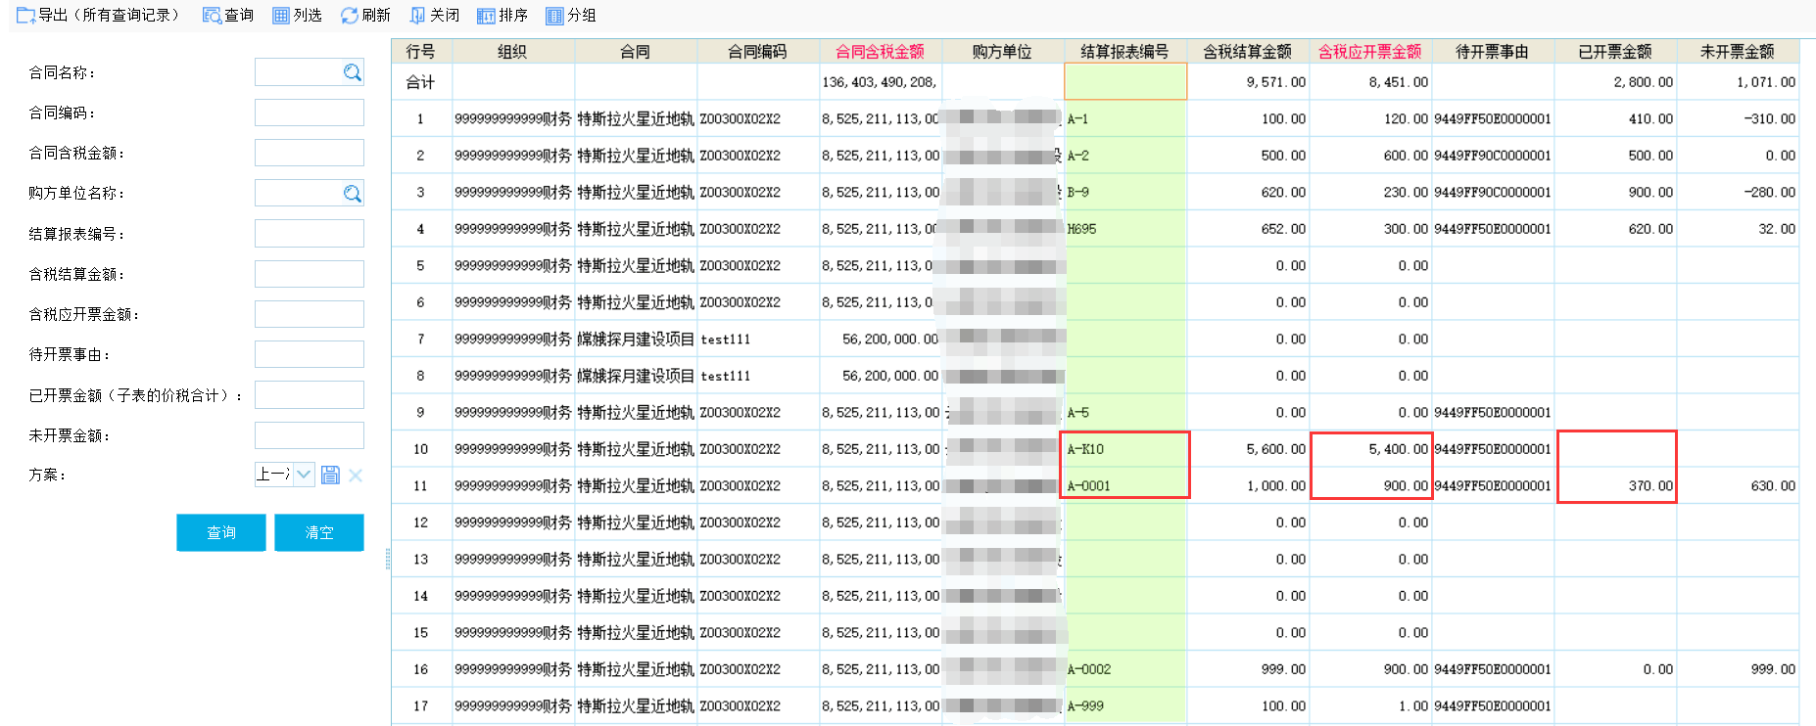Focus the 未开票金额 input field
The image size is (1816, 726).
pos(310,435)
